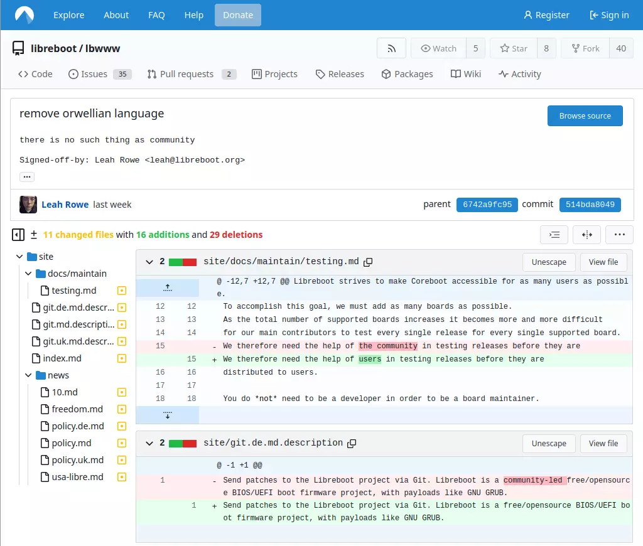Click modified marker next to index.md
This screenshot has width=643, height=546.
122,359
